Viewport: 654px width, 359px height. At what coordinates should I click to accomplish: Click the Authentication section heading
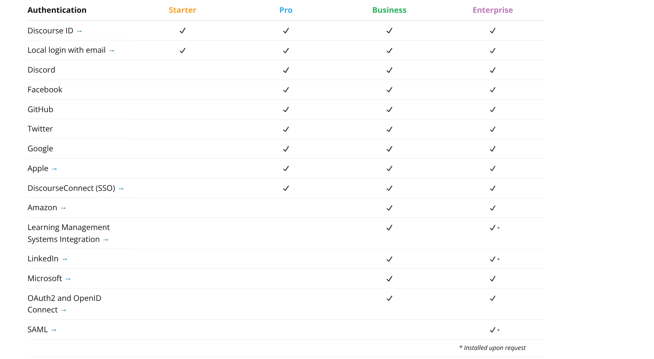click(57, 10)
